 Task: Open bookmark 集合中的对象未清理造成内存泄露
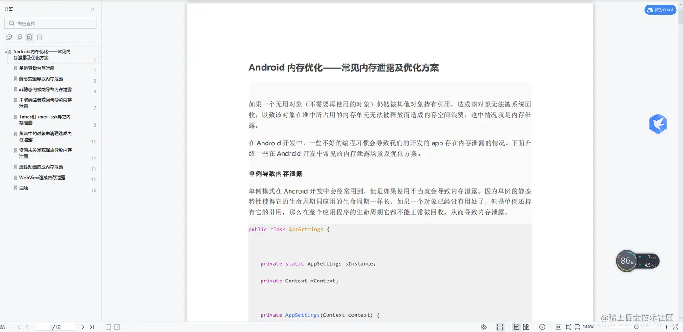point(46,136)
